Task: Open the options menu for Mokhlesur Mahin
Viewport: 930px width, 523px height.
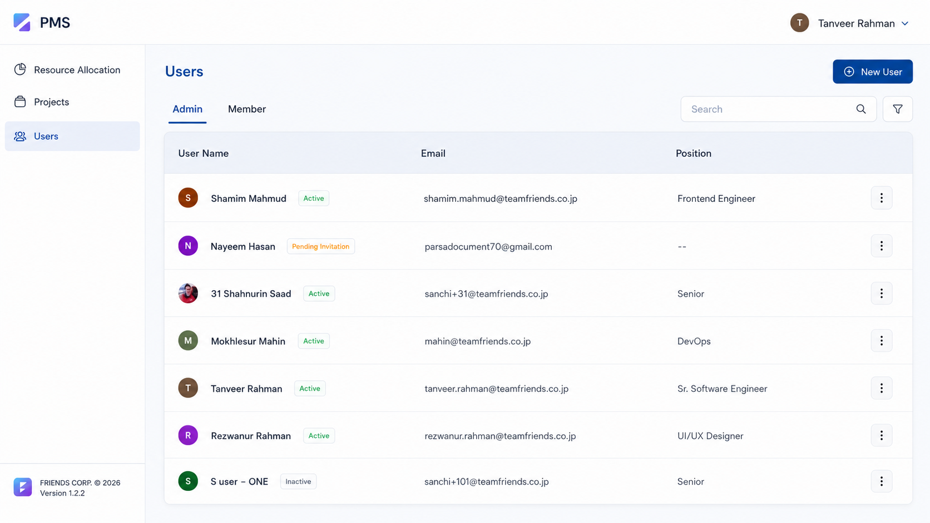Action: click(x=881, y=341)
